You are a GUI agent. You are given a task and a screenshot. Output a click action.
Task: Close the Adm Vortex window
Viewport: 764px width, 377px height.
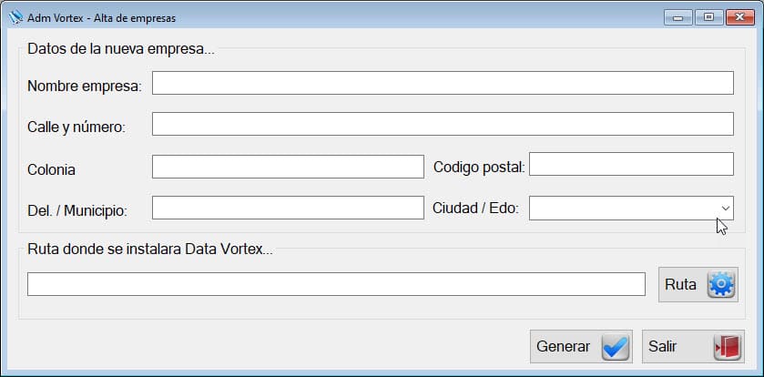740,17
